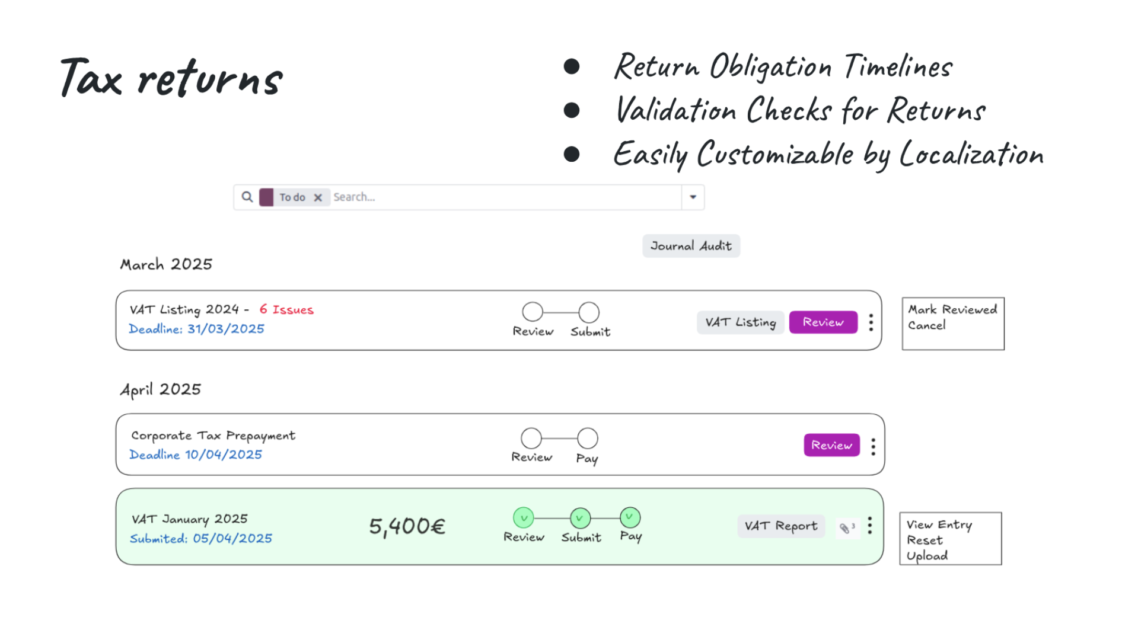Screen dimensions: 1122x627
Task: Click the attachment paperclip icon
Action: pyautogui.click(x=845, y=528)
